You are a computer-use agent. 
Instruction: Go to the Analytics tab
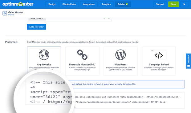click(106, 4)
